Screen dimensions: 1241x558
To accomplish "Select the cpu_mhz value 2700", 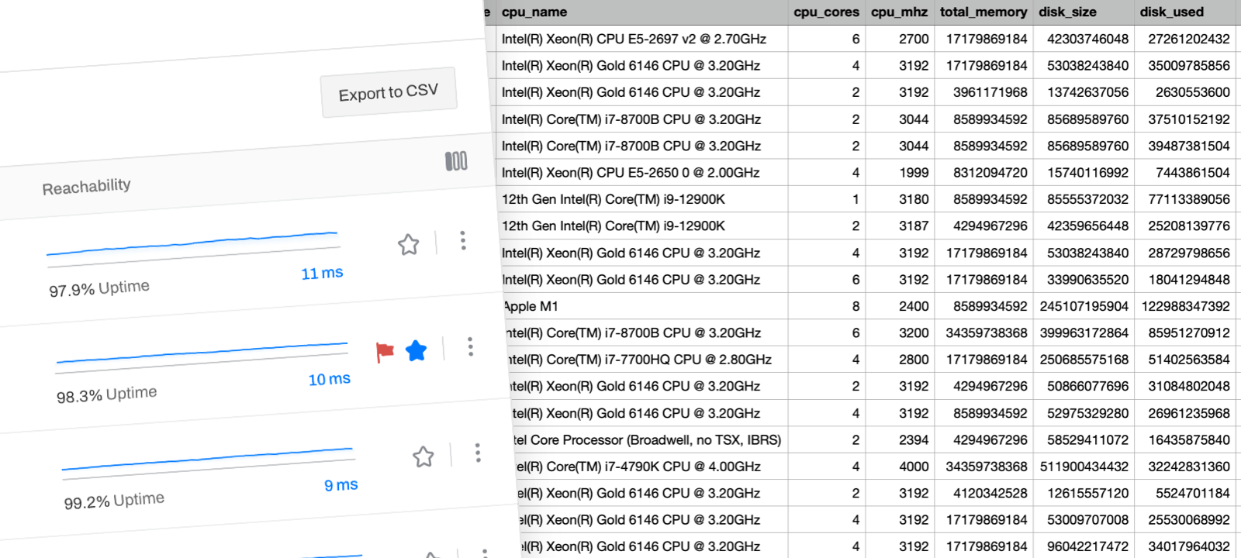I will pos(914,39).
